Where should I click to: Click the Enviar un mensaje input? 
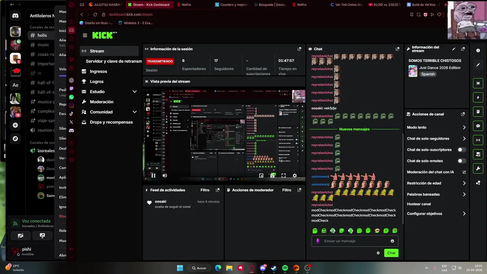pyautogui.click(x=355, y=241)
